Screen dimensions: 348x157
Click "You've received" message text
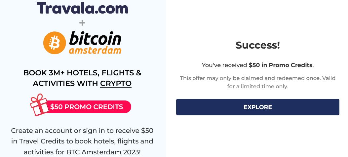(x=224, y=65)
